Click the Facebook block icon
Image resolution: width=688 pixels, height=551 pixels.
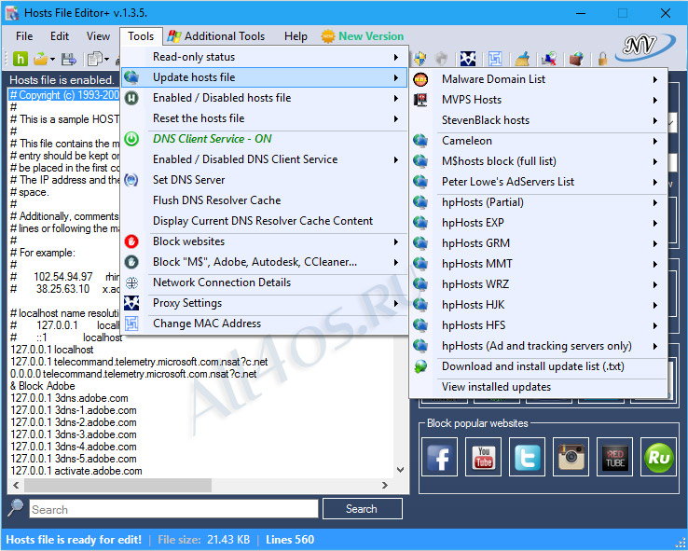pyautogui.click(x=439, y=457)
